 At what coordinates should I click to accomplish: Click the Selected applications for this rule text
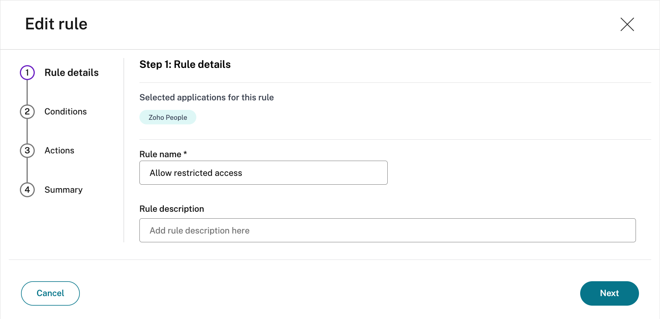click(x=206, y=97)
